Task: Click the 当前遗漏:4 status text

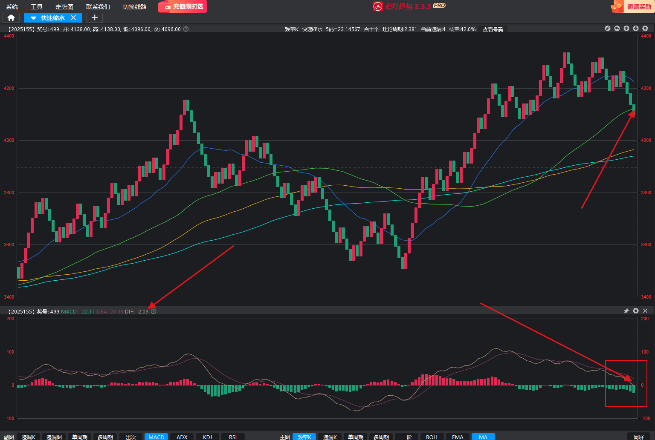Action: point(433,29)
